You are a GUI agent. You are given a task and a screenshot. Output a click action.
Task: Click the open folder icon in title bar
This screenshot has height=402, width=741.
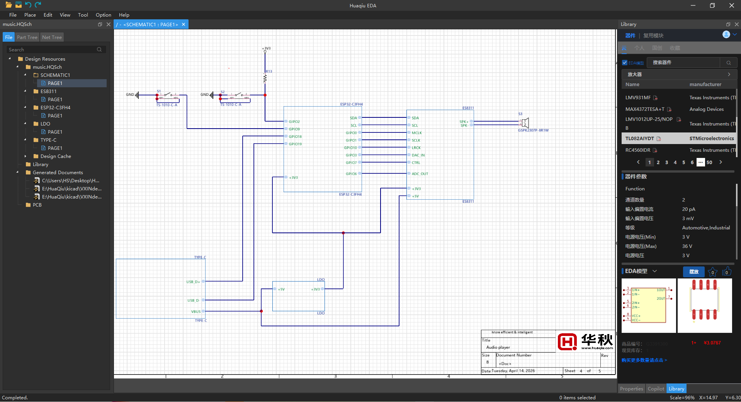point(8,5)
